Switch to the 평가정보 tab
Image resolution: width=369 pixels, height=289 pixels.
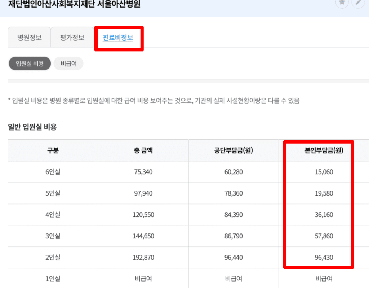point(72,37)
